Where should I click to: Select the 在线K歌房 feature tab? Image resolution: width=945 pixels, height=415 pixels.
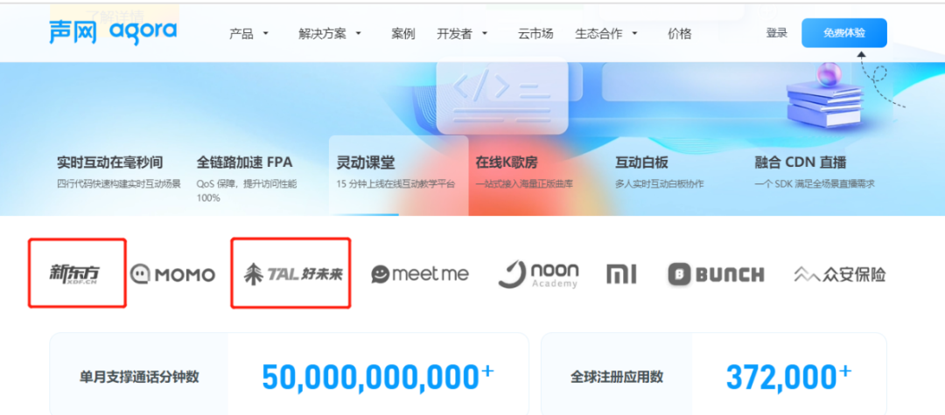pyautogui.click(x=538, y=175)
